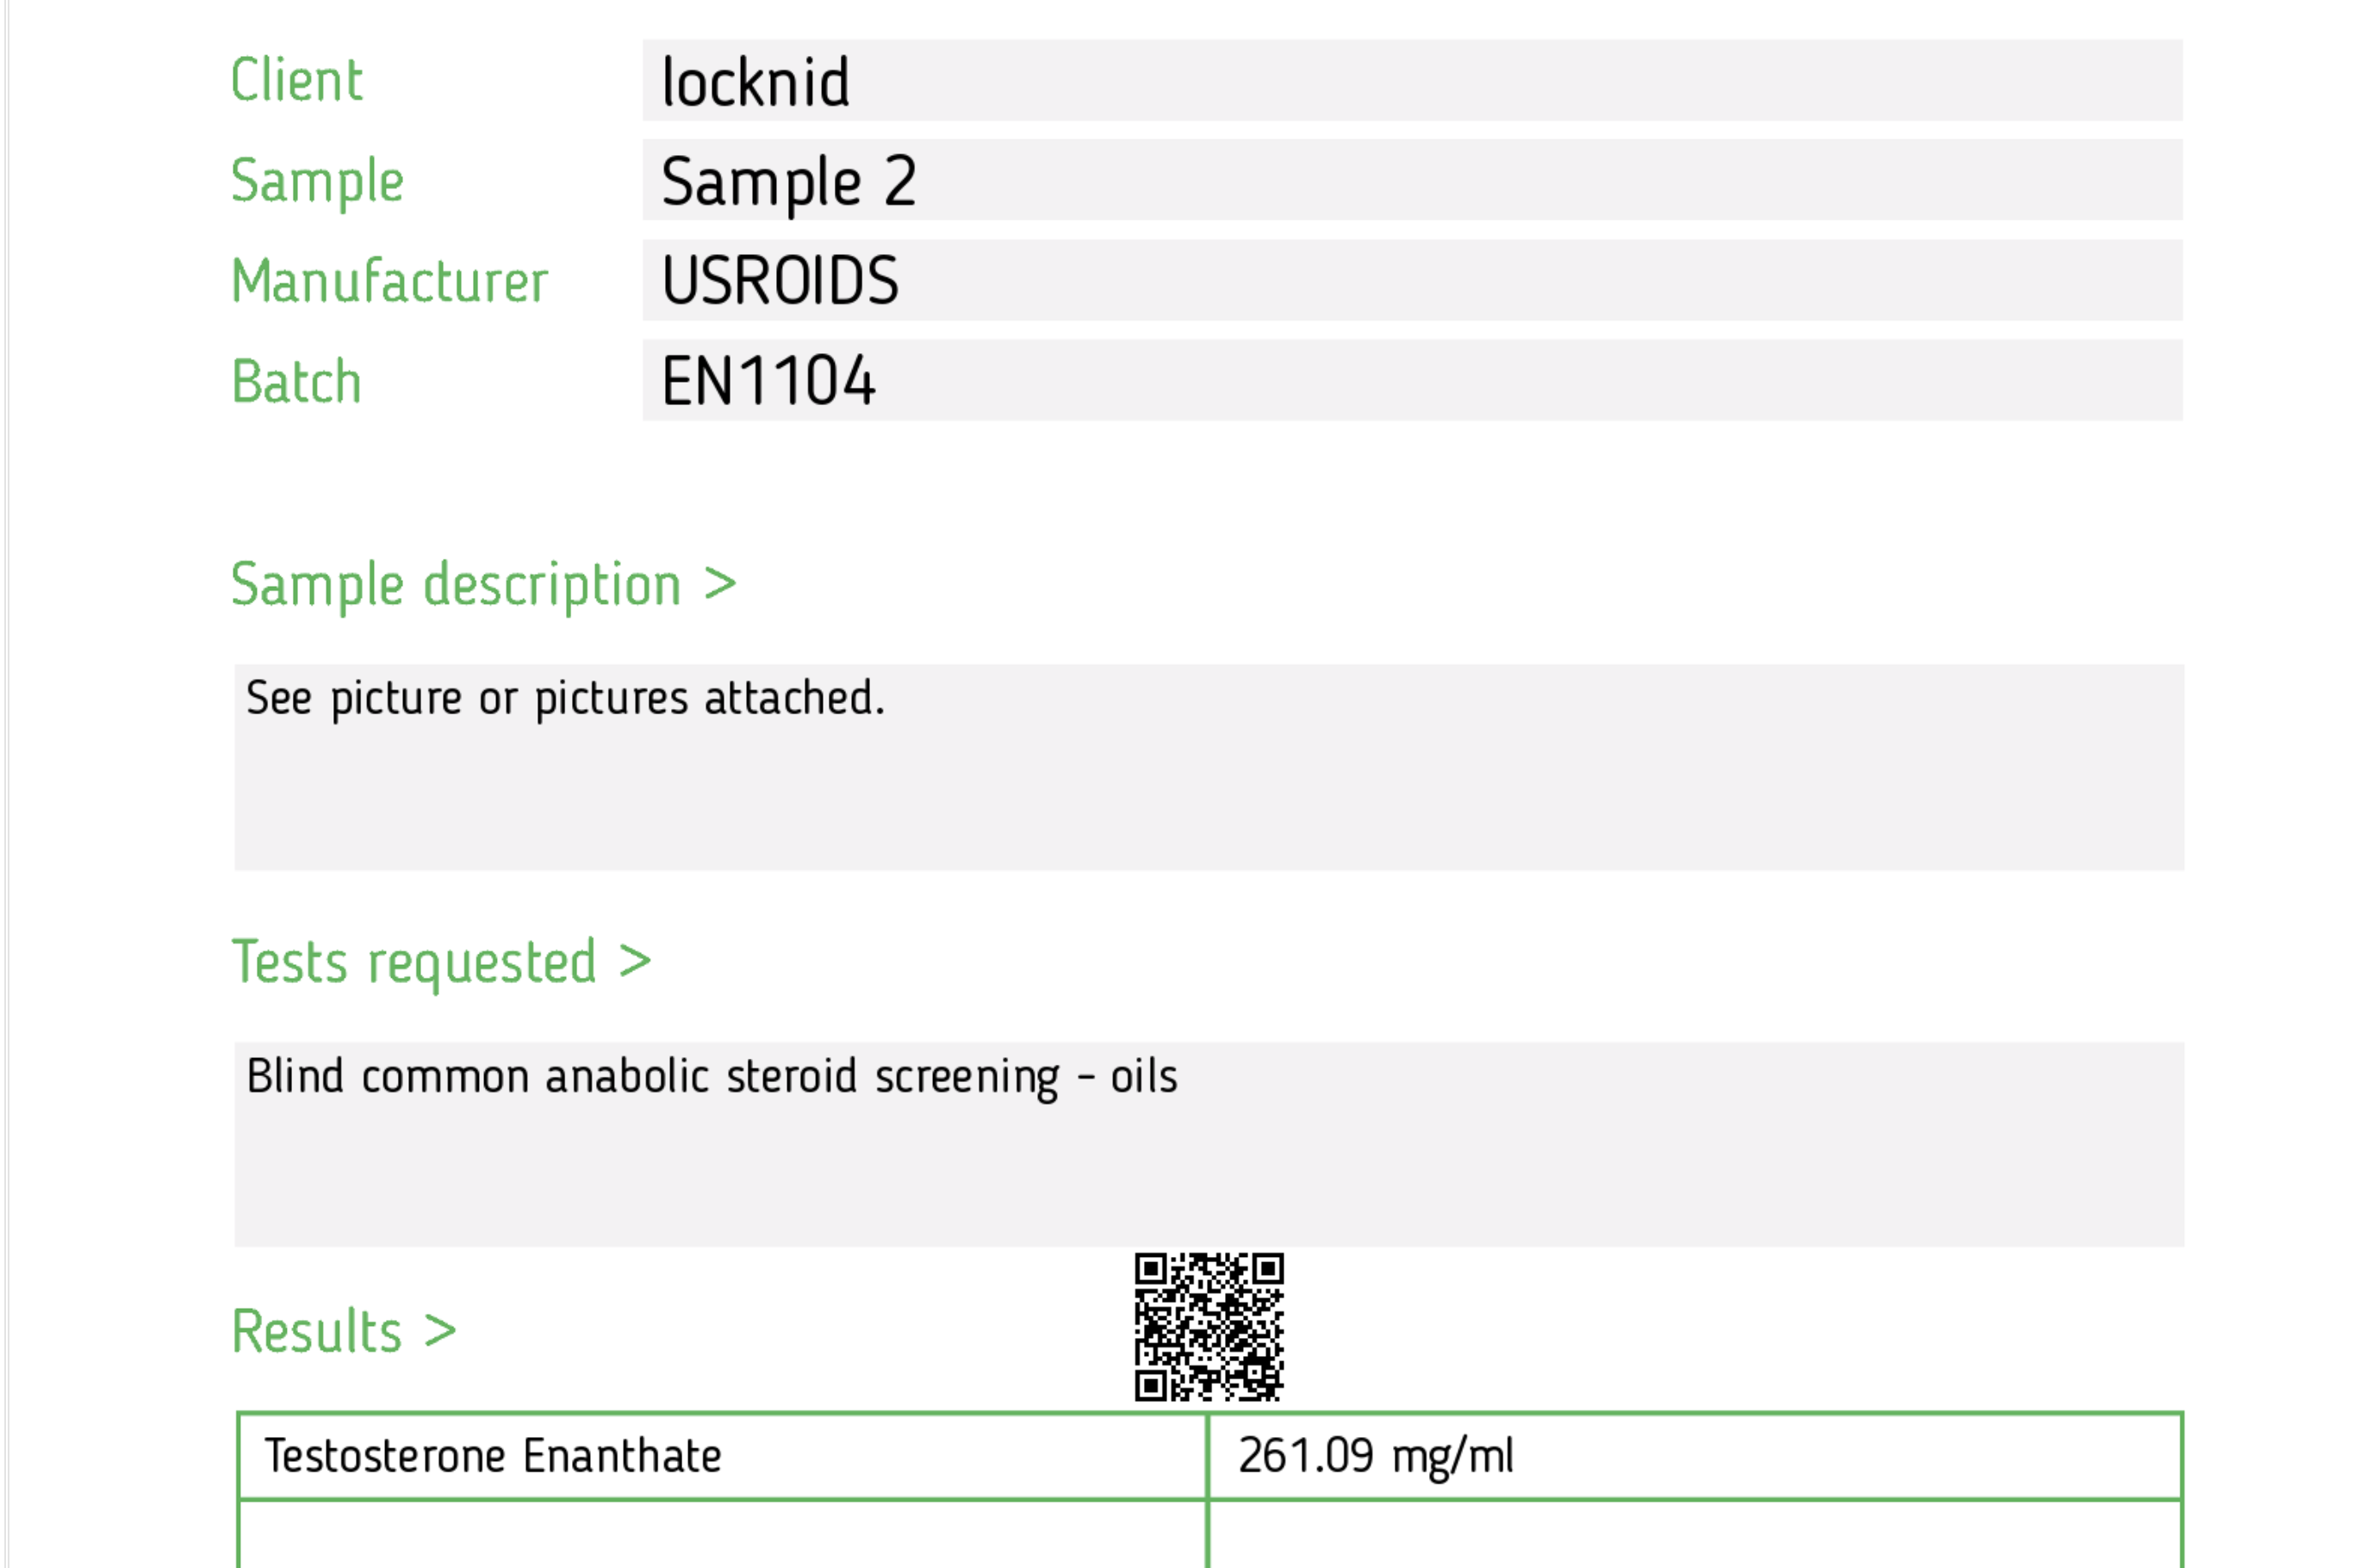Click the Batch label

pyautogui.click(x=296, y=381)
